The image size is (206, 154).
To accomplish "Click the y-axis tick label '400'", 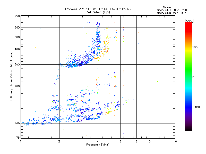I will pyautogui.click(x=17, y=49).
